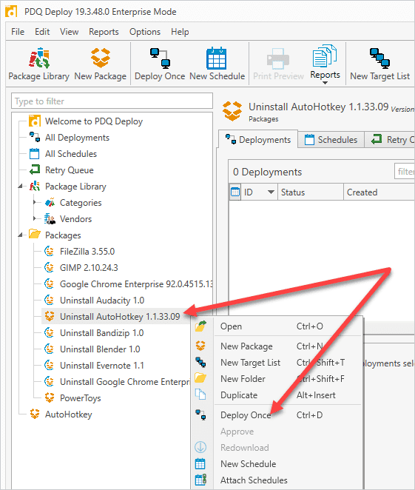Select Uninstall AutoHotkey 1.1.33.09 package
415x490 pixels.
pos(120,316)
